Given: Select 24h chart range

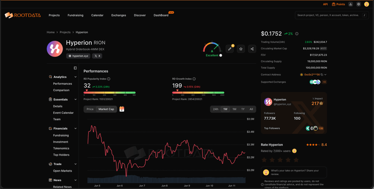Looking at the screenshot, I should pyautogui.click(x=216, y=109).
